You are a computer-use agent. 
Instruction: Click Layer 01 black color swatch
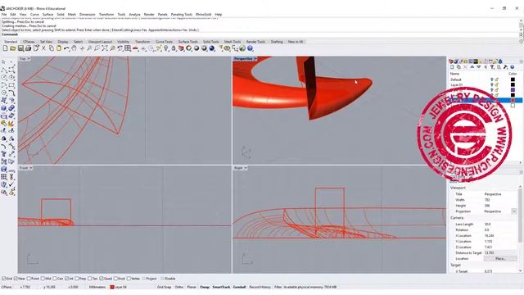point(513,85)
